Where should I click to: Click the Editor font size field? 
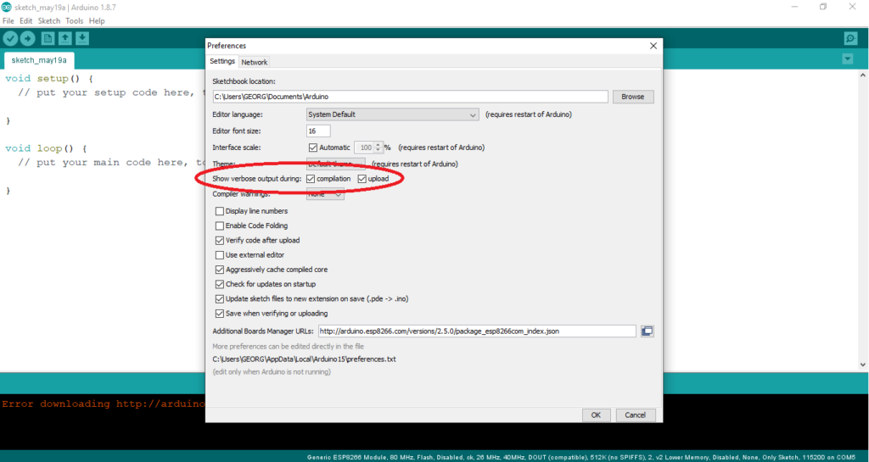coord(317,131)
